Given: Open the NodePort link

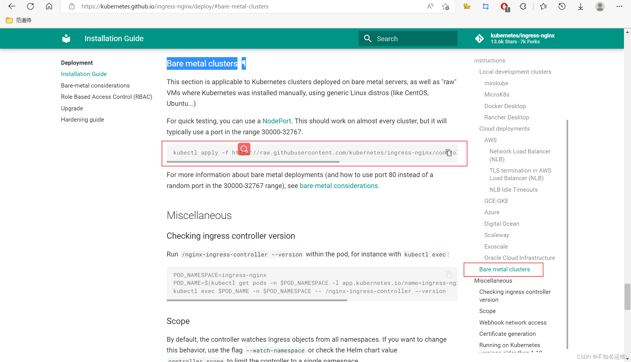Looking at the screenshot, I should [x=277, y=121].
